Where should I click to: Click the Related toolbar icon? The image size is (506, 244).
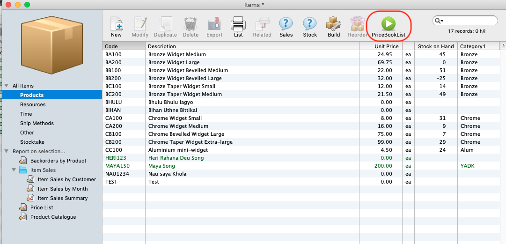pyautogui.click(x=262, y=24)
